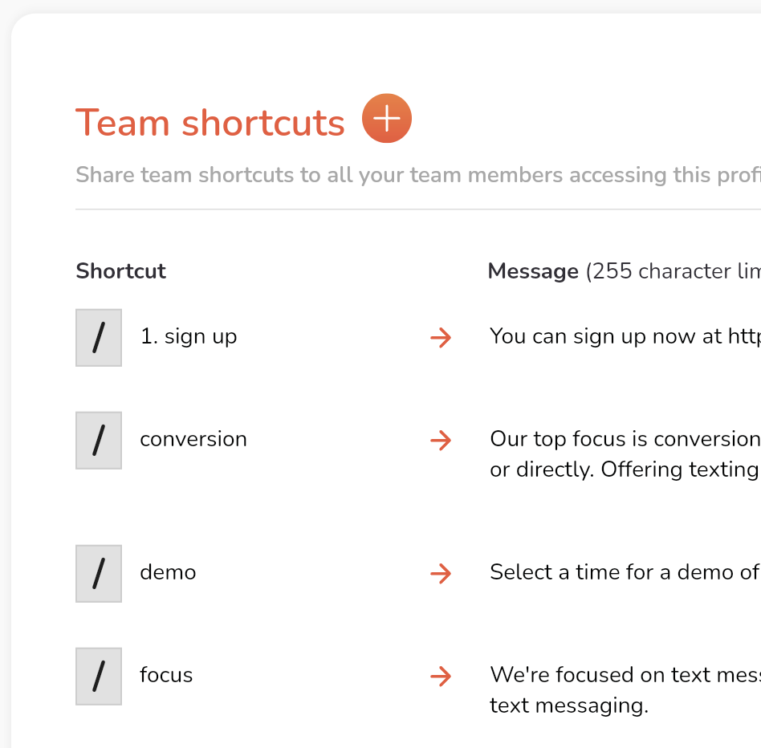This screenshot has width=761, height=748.
Task: Click the arrow icon in the demo row
Action: (x=441, y=573)
